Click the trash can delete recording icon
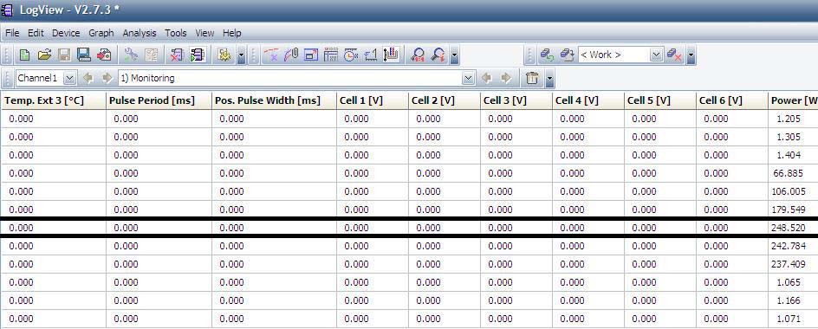The image size is (818, 329). (x=531, y=78)
